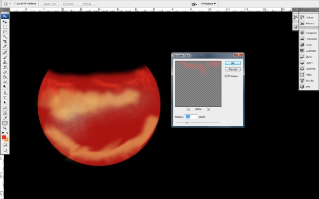Click the Gaussian Blur preview thumbnail
The height and width of the screenshot is (199, 319).
198,84
